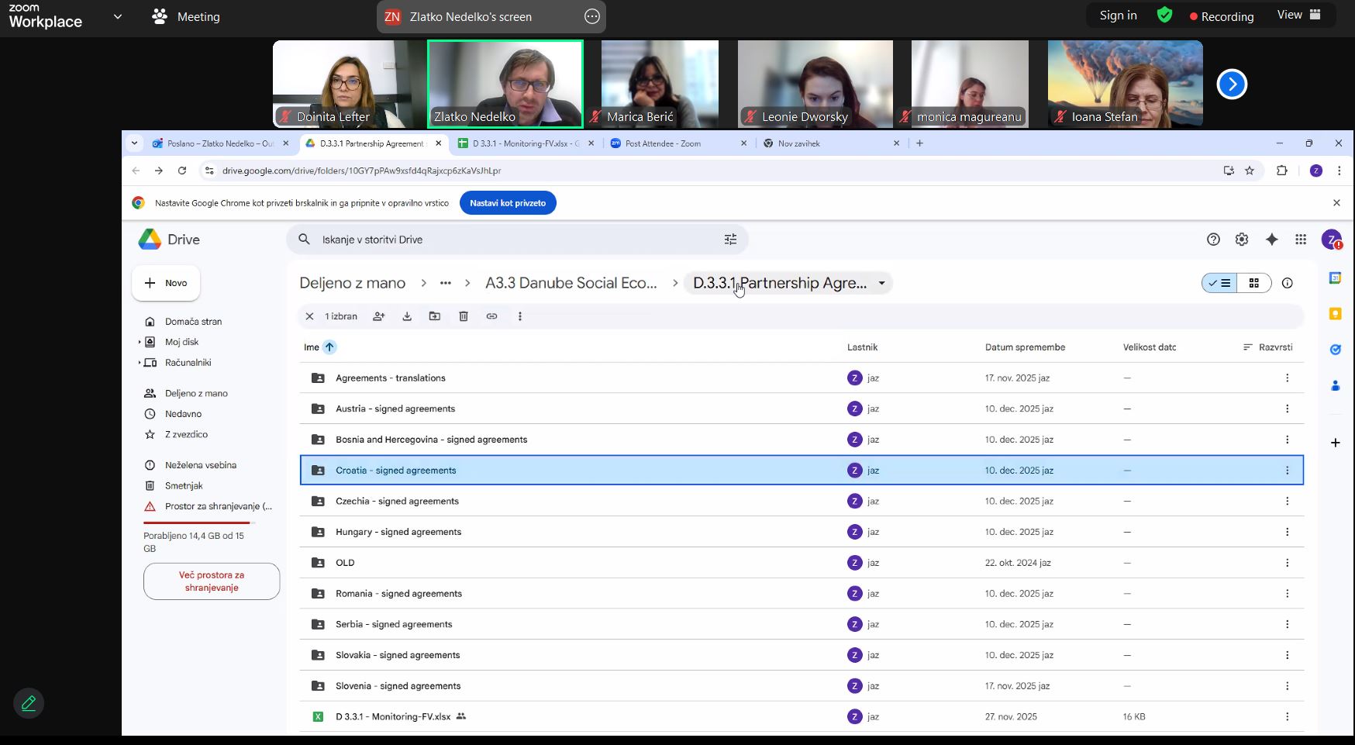
Task: Open the Gemini sparkle icon
Action: click(x=1272, y=240)
